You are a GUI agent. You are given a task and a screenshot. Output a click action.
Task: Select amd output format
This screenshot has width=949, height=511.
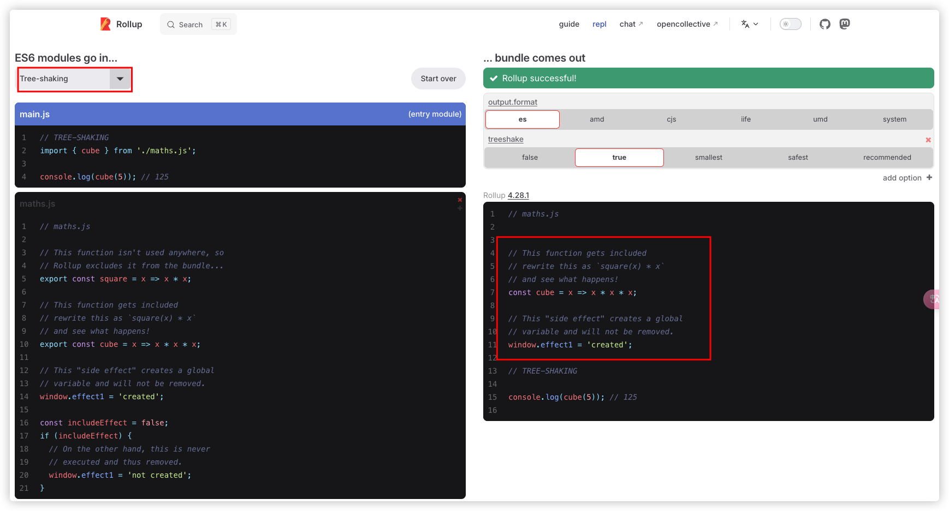click(597, 119)
